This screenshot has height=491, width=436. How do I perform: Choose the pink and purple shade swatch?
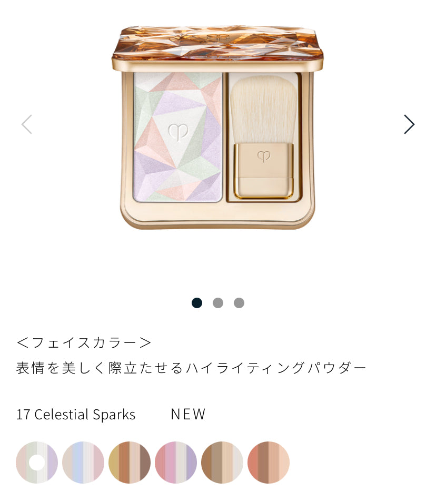click(176, 462)
